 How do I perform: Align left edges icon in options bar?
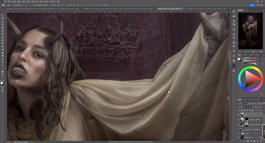(x=52, y=5)
